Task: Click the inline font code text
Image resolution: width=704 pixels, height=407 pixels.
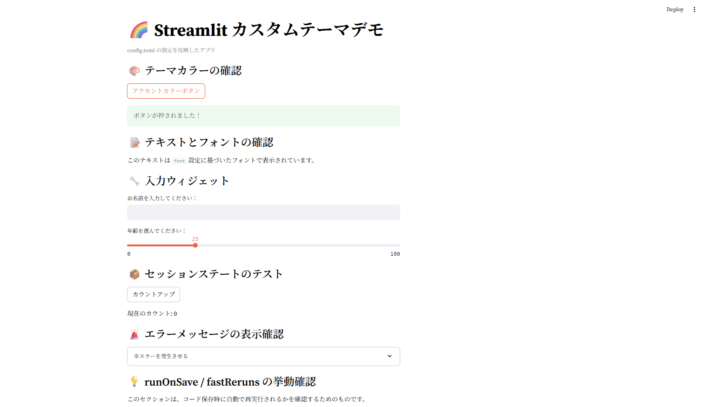Action: [x=179, y=160]
